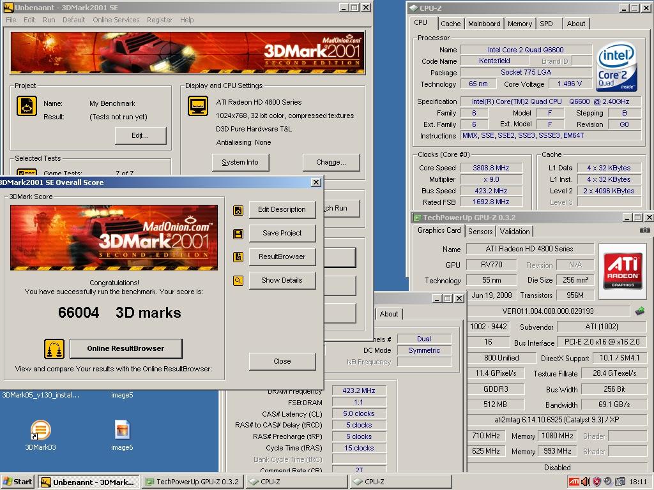The height and width of the screenshot is (490, 654).
Task: Click the Edit Description icon
Action: tap(238, 210)
